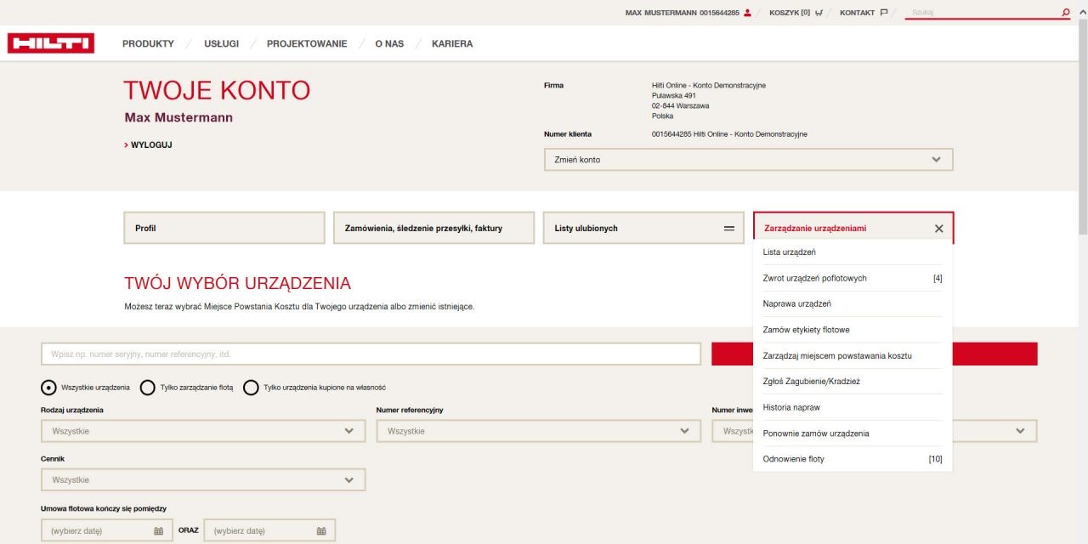The width and height of the screenshot is (1088, 544).
Task: Open the O nas menu
Action: click(389, 43)
